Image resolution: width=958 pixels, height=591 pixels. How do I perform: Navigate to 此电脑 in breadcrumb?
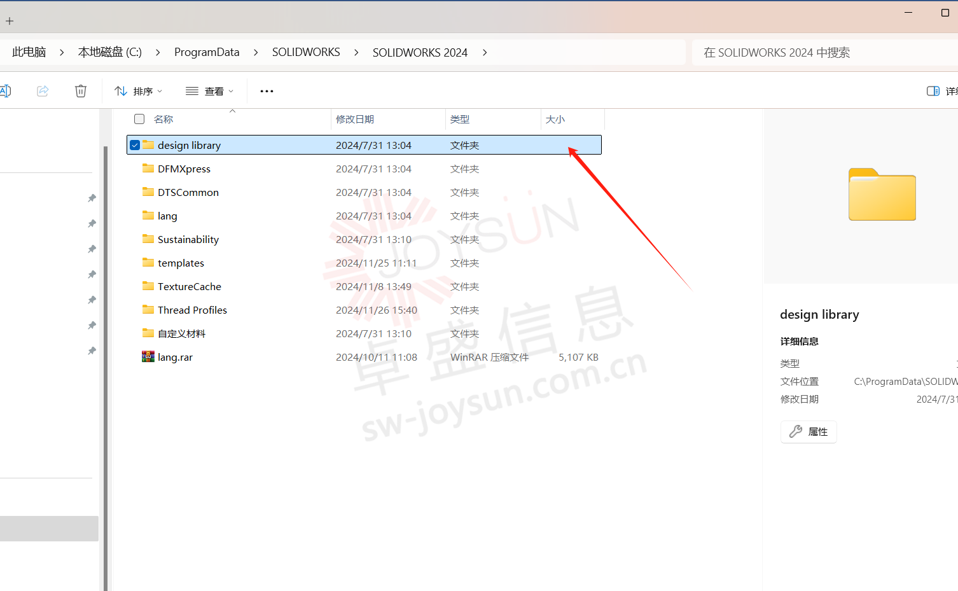(29, 52)
